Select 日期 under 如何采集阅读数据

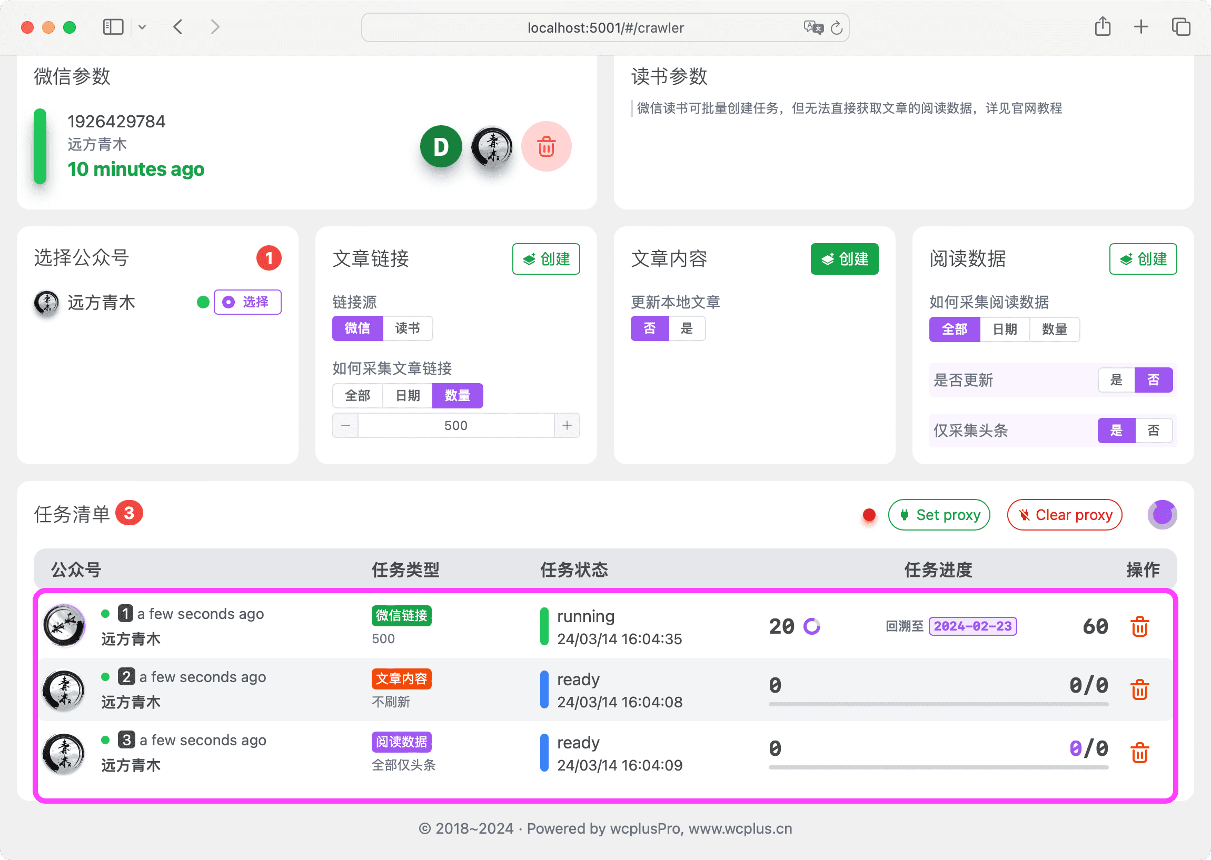1005,330
